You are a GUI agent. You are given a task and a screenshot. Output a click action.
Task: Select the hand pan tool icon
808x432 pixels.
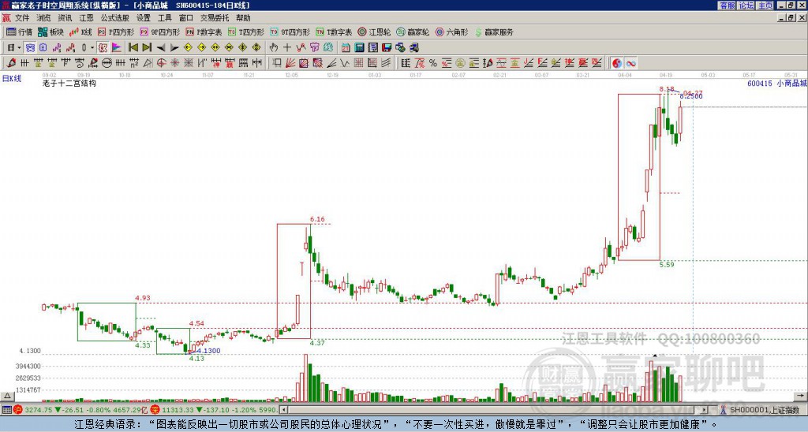coord(274,48)
